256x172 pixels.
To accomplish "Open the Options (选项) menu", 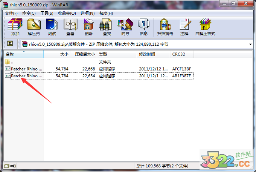I will [87, 13].
